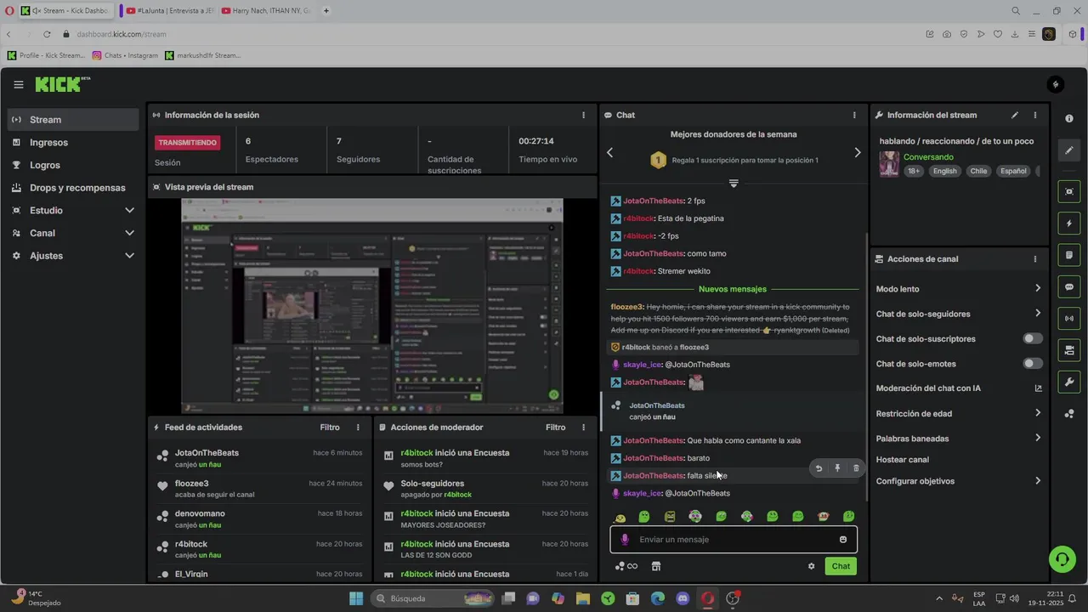Open Moderación del chat con IA external link
The height and width of the screenshot is (612, 1088).
tap(1038, 388)
